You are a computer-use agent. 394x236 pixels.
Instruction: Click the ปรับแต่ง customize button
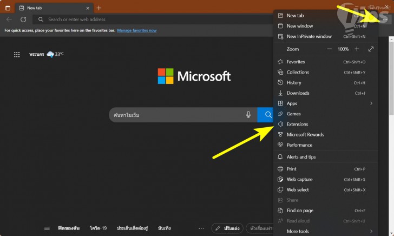click(x=227, y=228)
